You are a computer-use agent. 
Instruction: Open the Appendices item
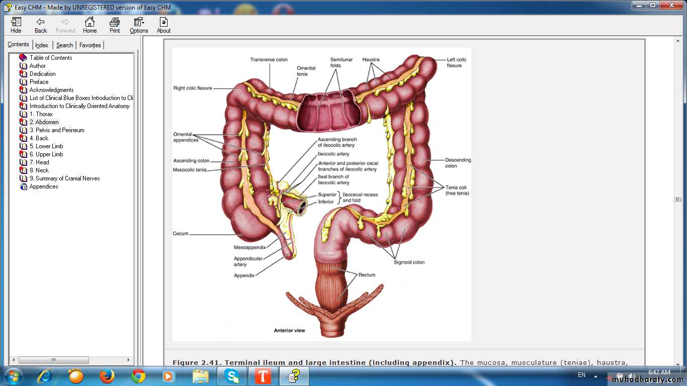pos(44,186)
